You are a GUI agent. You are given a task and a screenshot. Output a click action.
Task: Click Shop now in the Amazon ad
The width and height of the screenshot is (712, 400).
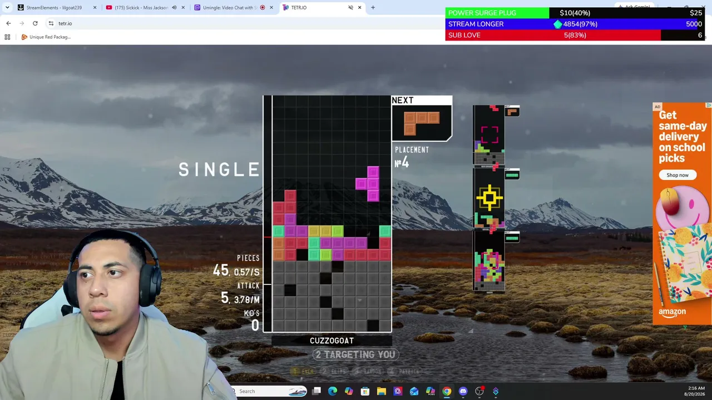(678, 175)
